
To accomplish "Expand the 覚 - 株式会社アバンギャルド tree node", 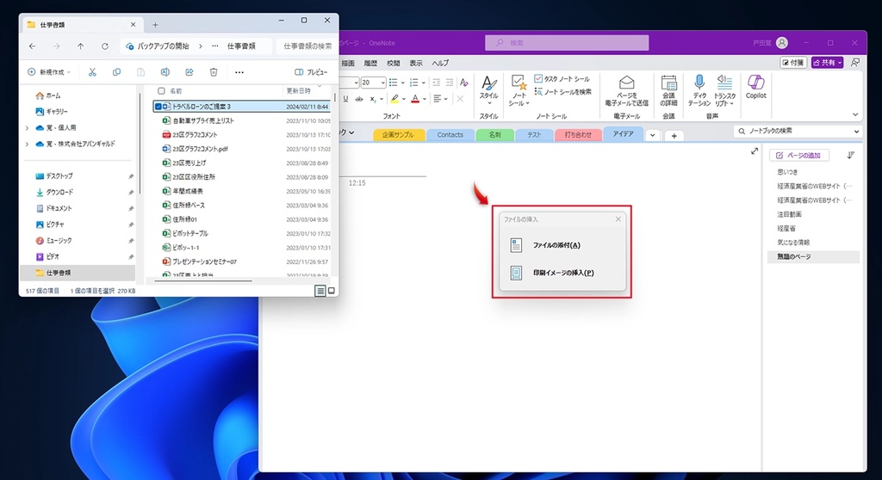I will [27, 145].
